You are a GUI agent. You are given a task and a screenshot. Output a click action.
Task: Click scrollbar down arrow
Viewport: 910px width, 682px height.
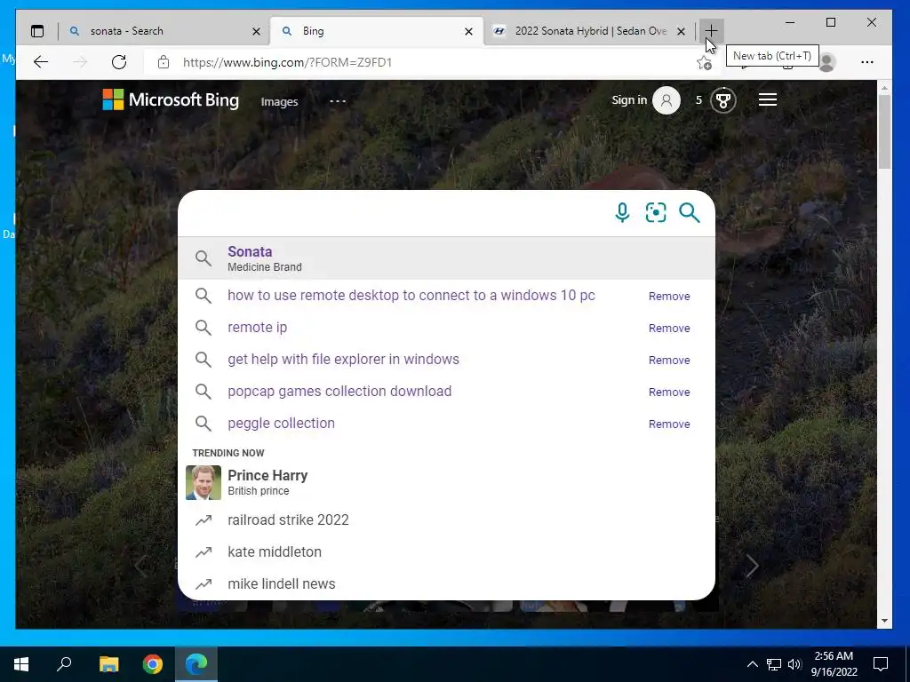[884, 621]
